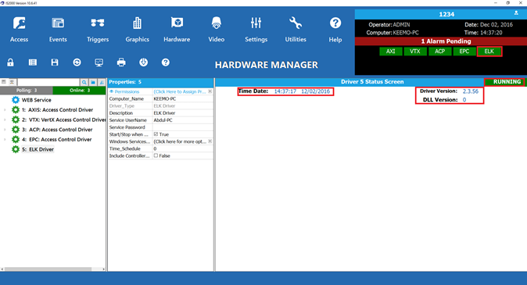
Task: Click the tree panel horizontal scrollbar
Action: (48, 269)
